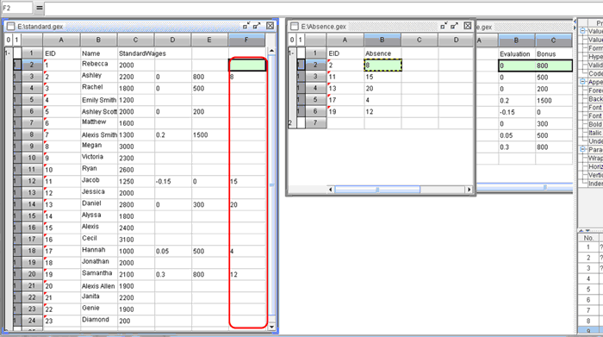
Task: Close the standard.gex sheet window
Action: 270,26
